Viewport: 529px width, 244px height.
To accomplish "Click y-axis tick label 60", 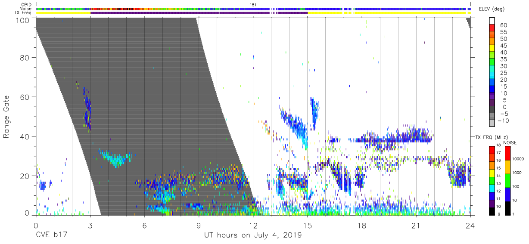I will (25, 97).
